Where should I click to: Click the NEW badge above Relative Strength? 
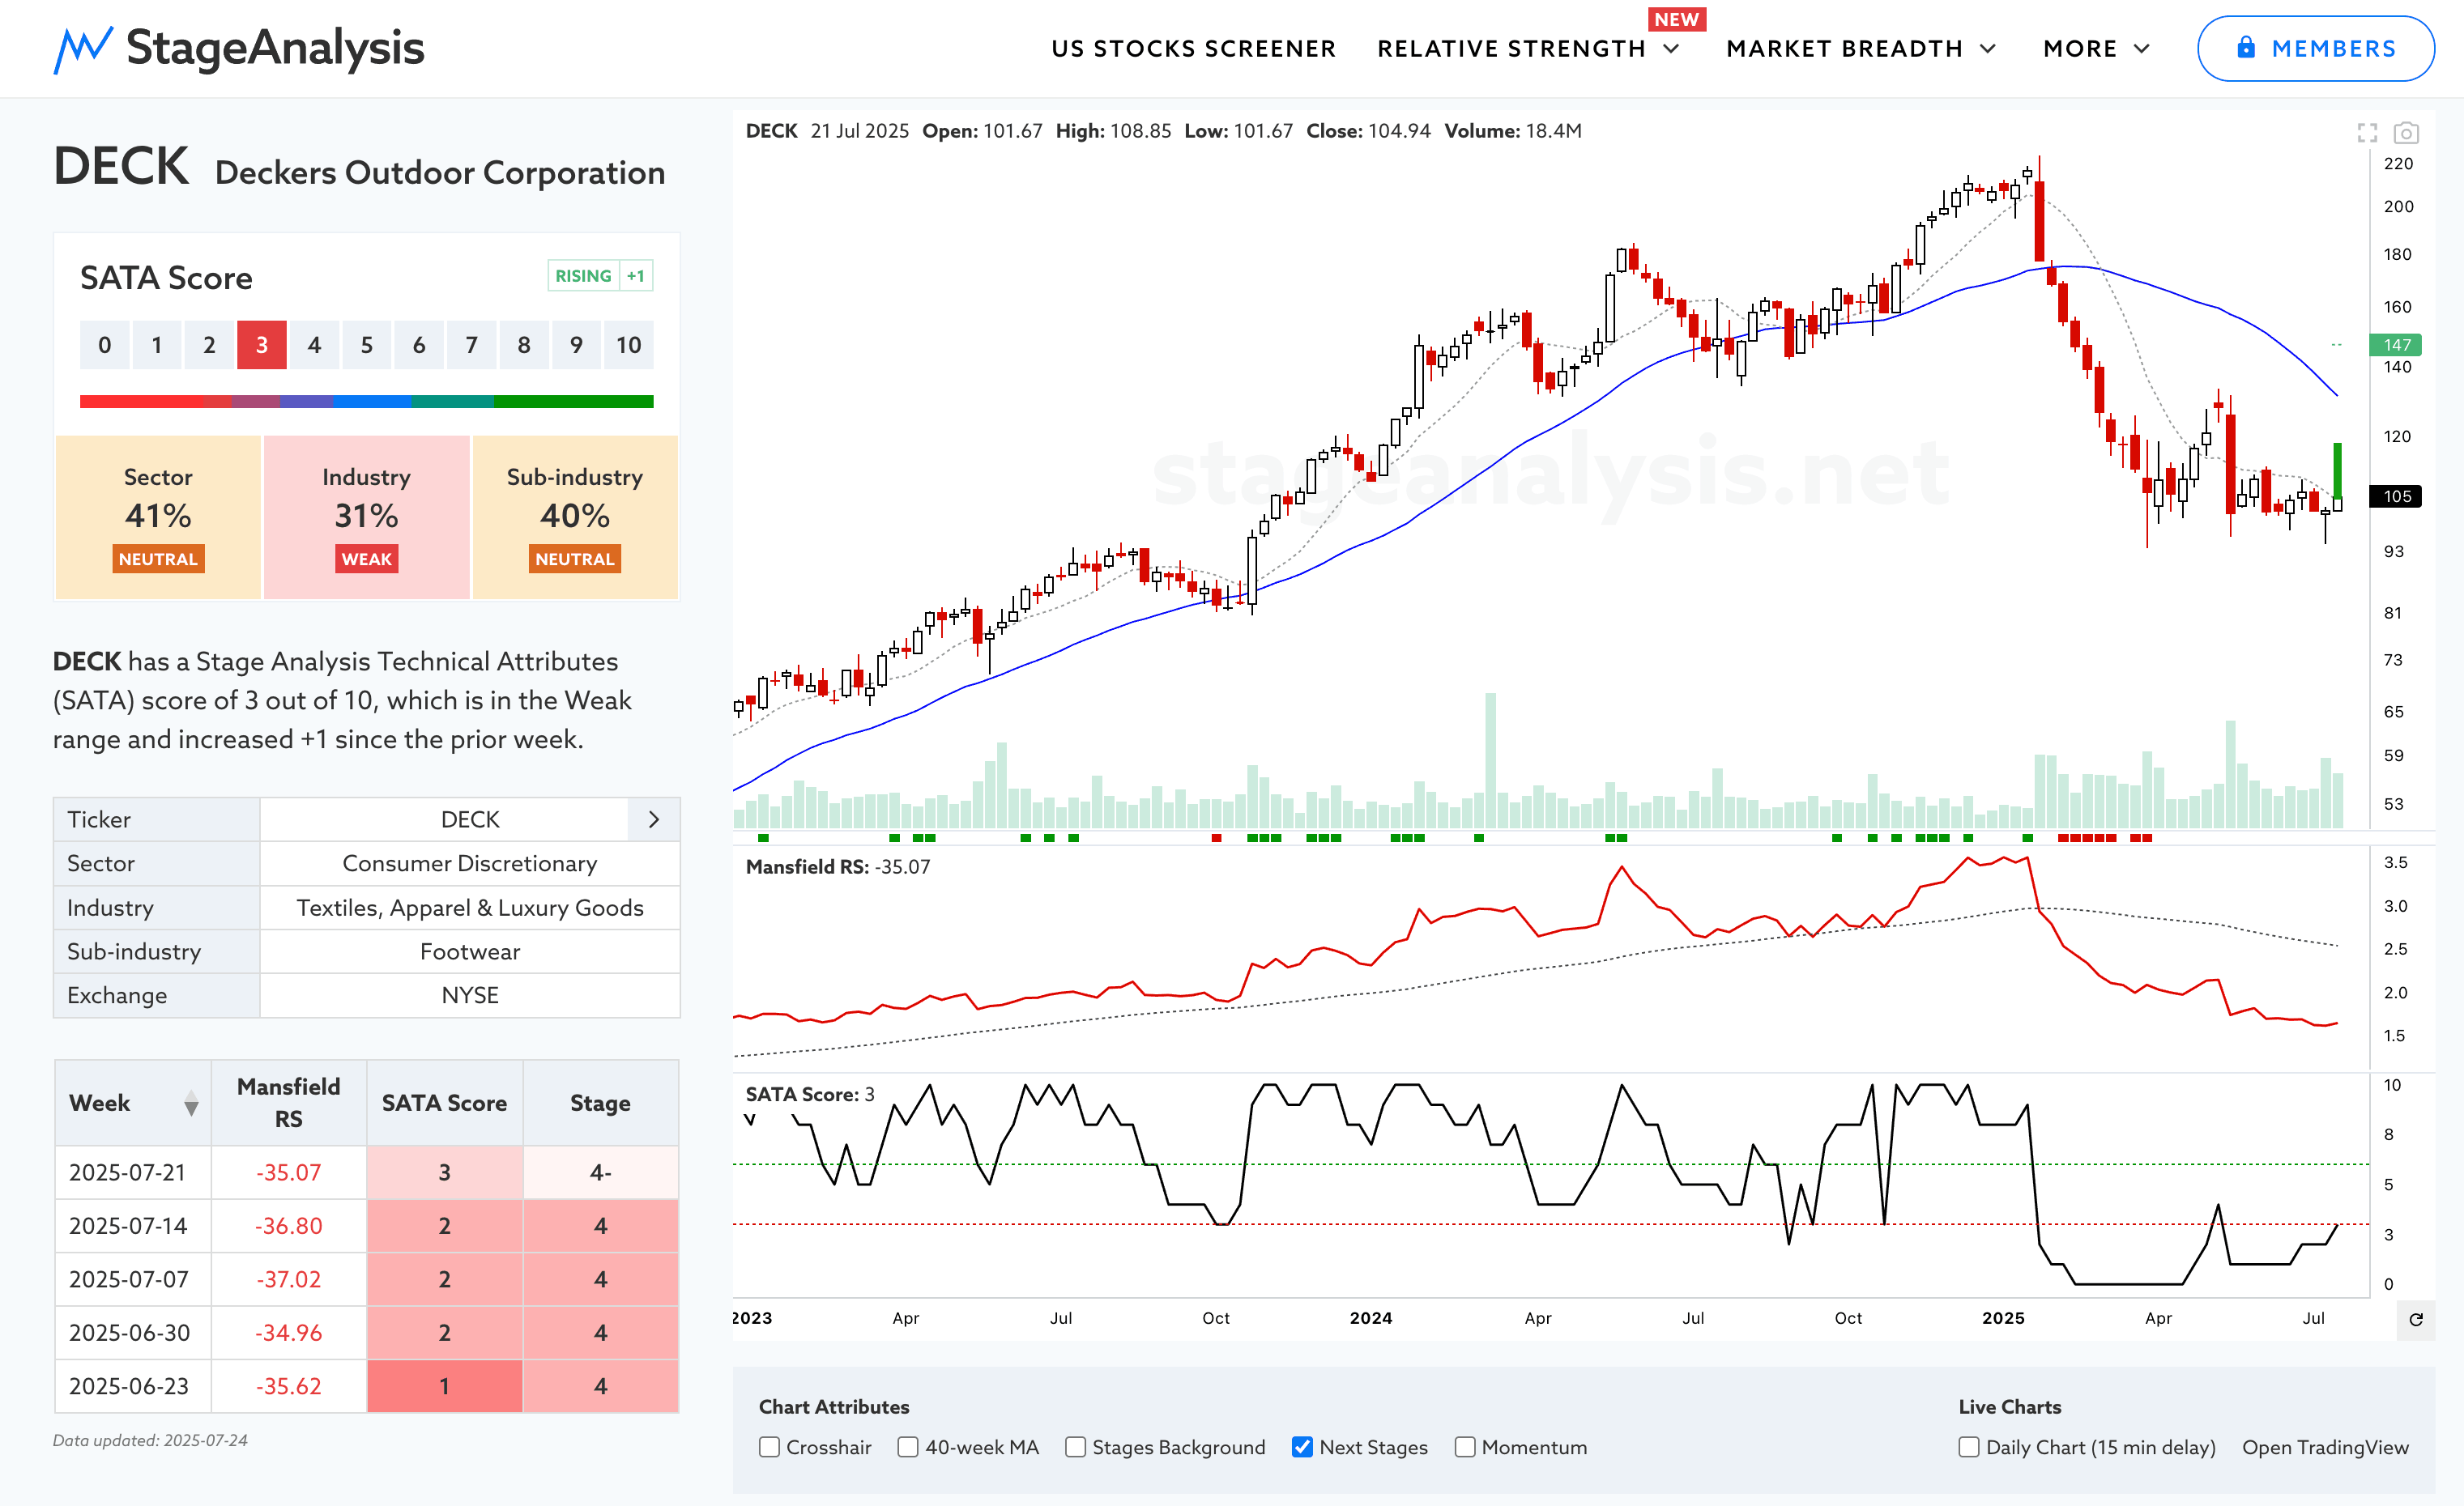pos(1677,19)
